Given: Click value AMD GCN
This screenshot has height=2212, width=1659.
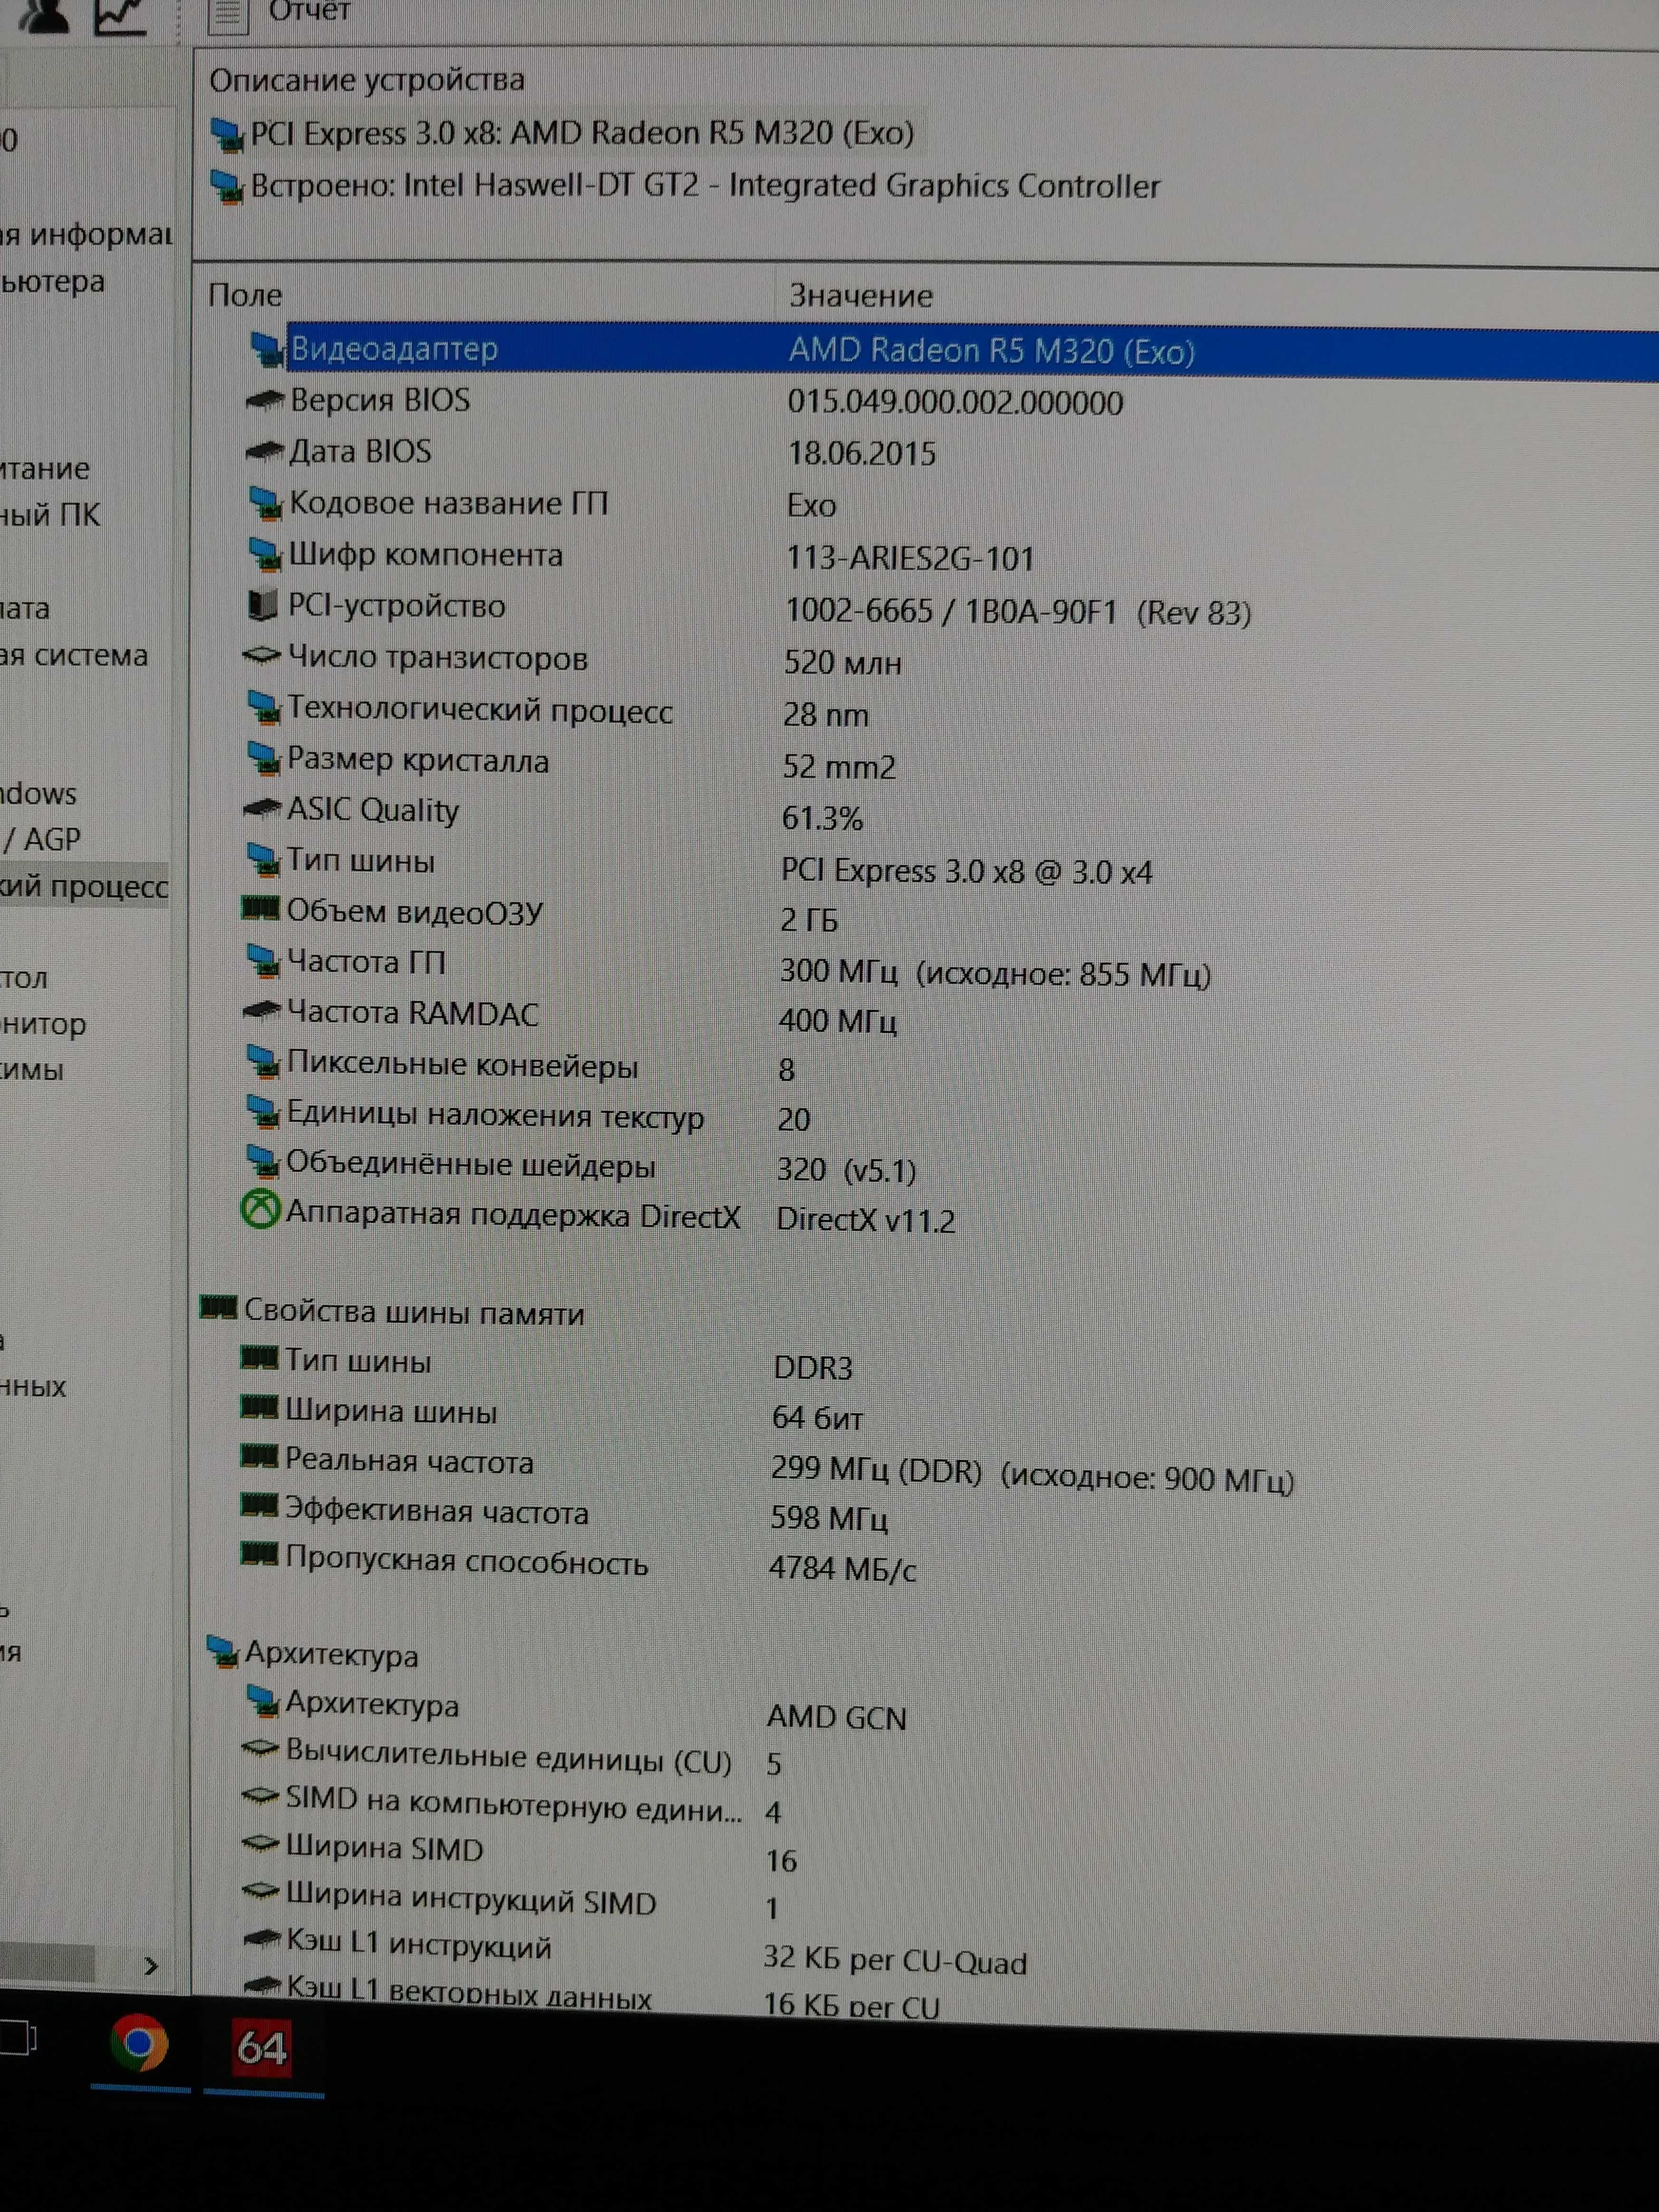Looking at the screenshot, I should coord(837,1718).
